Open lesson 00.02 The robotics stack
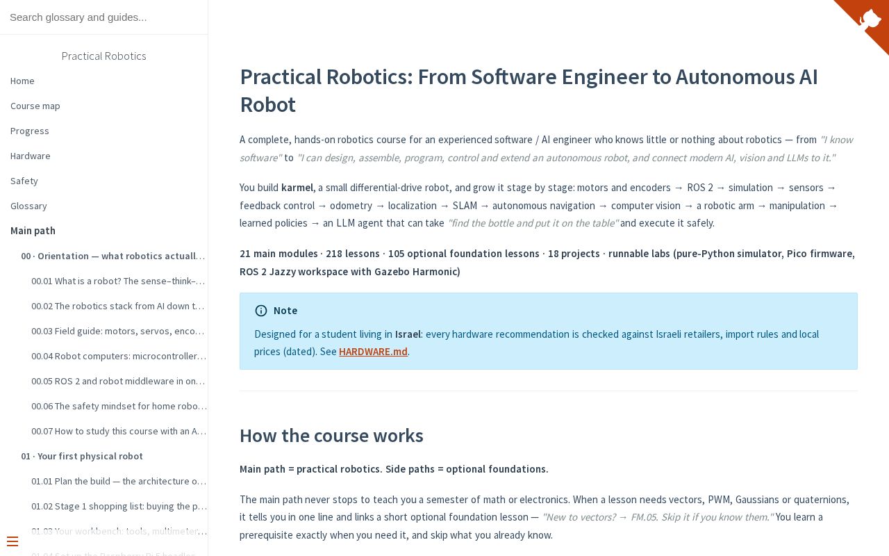 pos(119,306)
